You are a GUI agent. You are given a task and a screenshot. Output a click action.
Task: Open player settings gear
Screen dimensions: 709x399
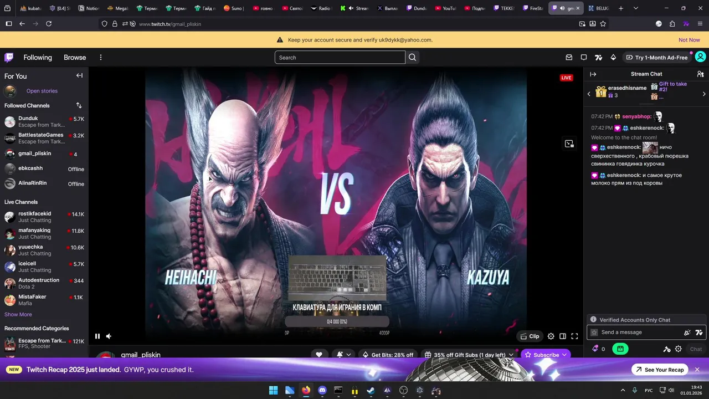pos(551,336)
